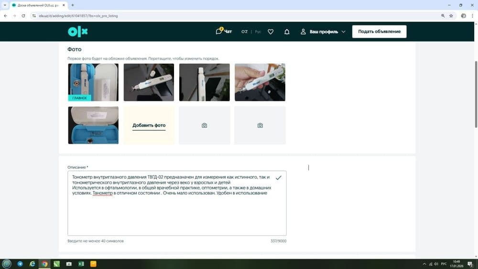
Task: Switch site language to O'Z
Action: click(244, 32)
